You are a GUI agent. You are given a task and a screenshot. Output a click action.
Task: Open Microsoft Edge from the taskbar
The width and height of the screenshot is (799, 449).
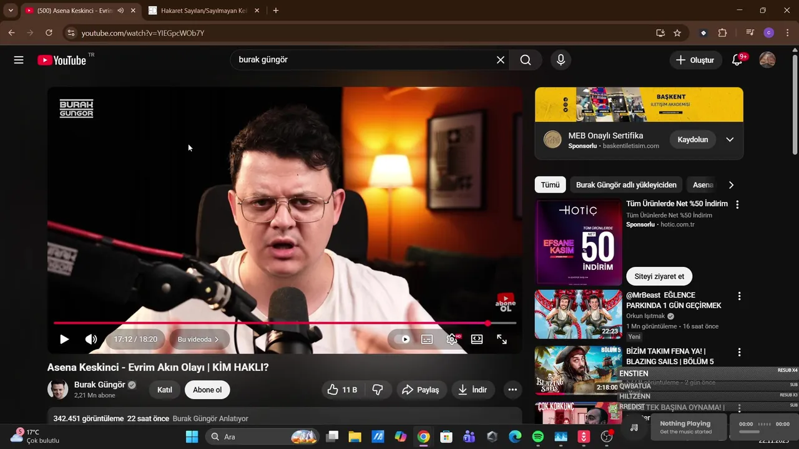[515, 437]
